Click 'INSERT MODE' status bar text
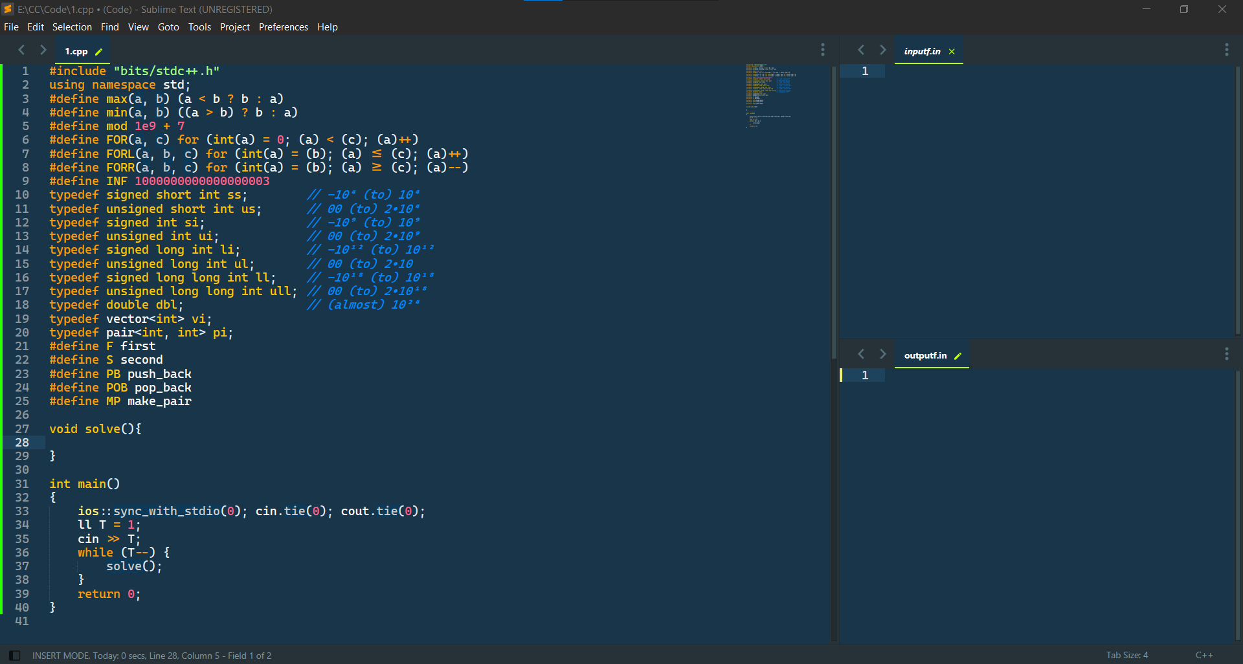Image resolution: width=1243 pixels, height=664 pixels. pyautogui.click(x=61, y=656)
